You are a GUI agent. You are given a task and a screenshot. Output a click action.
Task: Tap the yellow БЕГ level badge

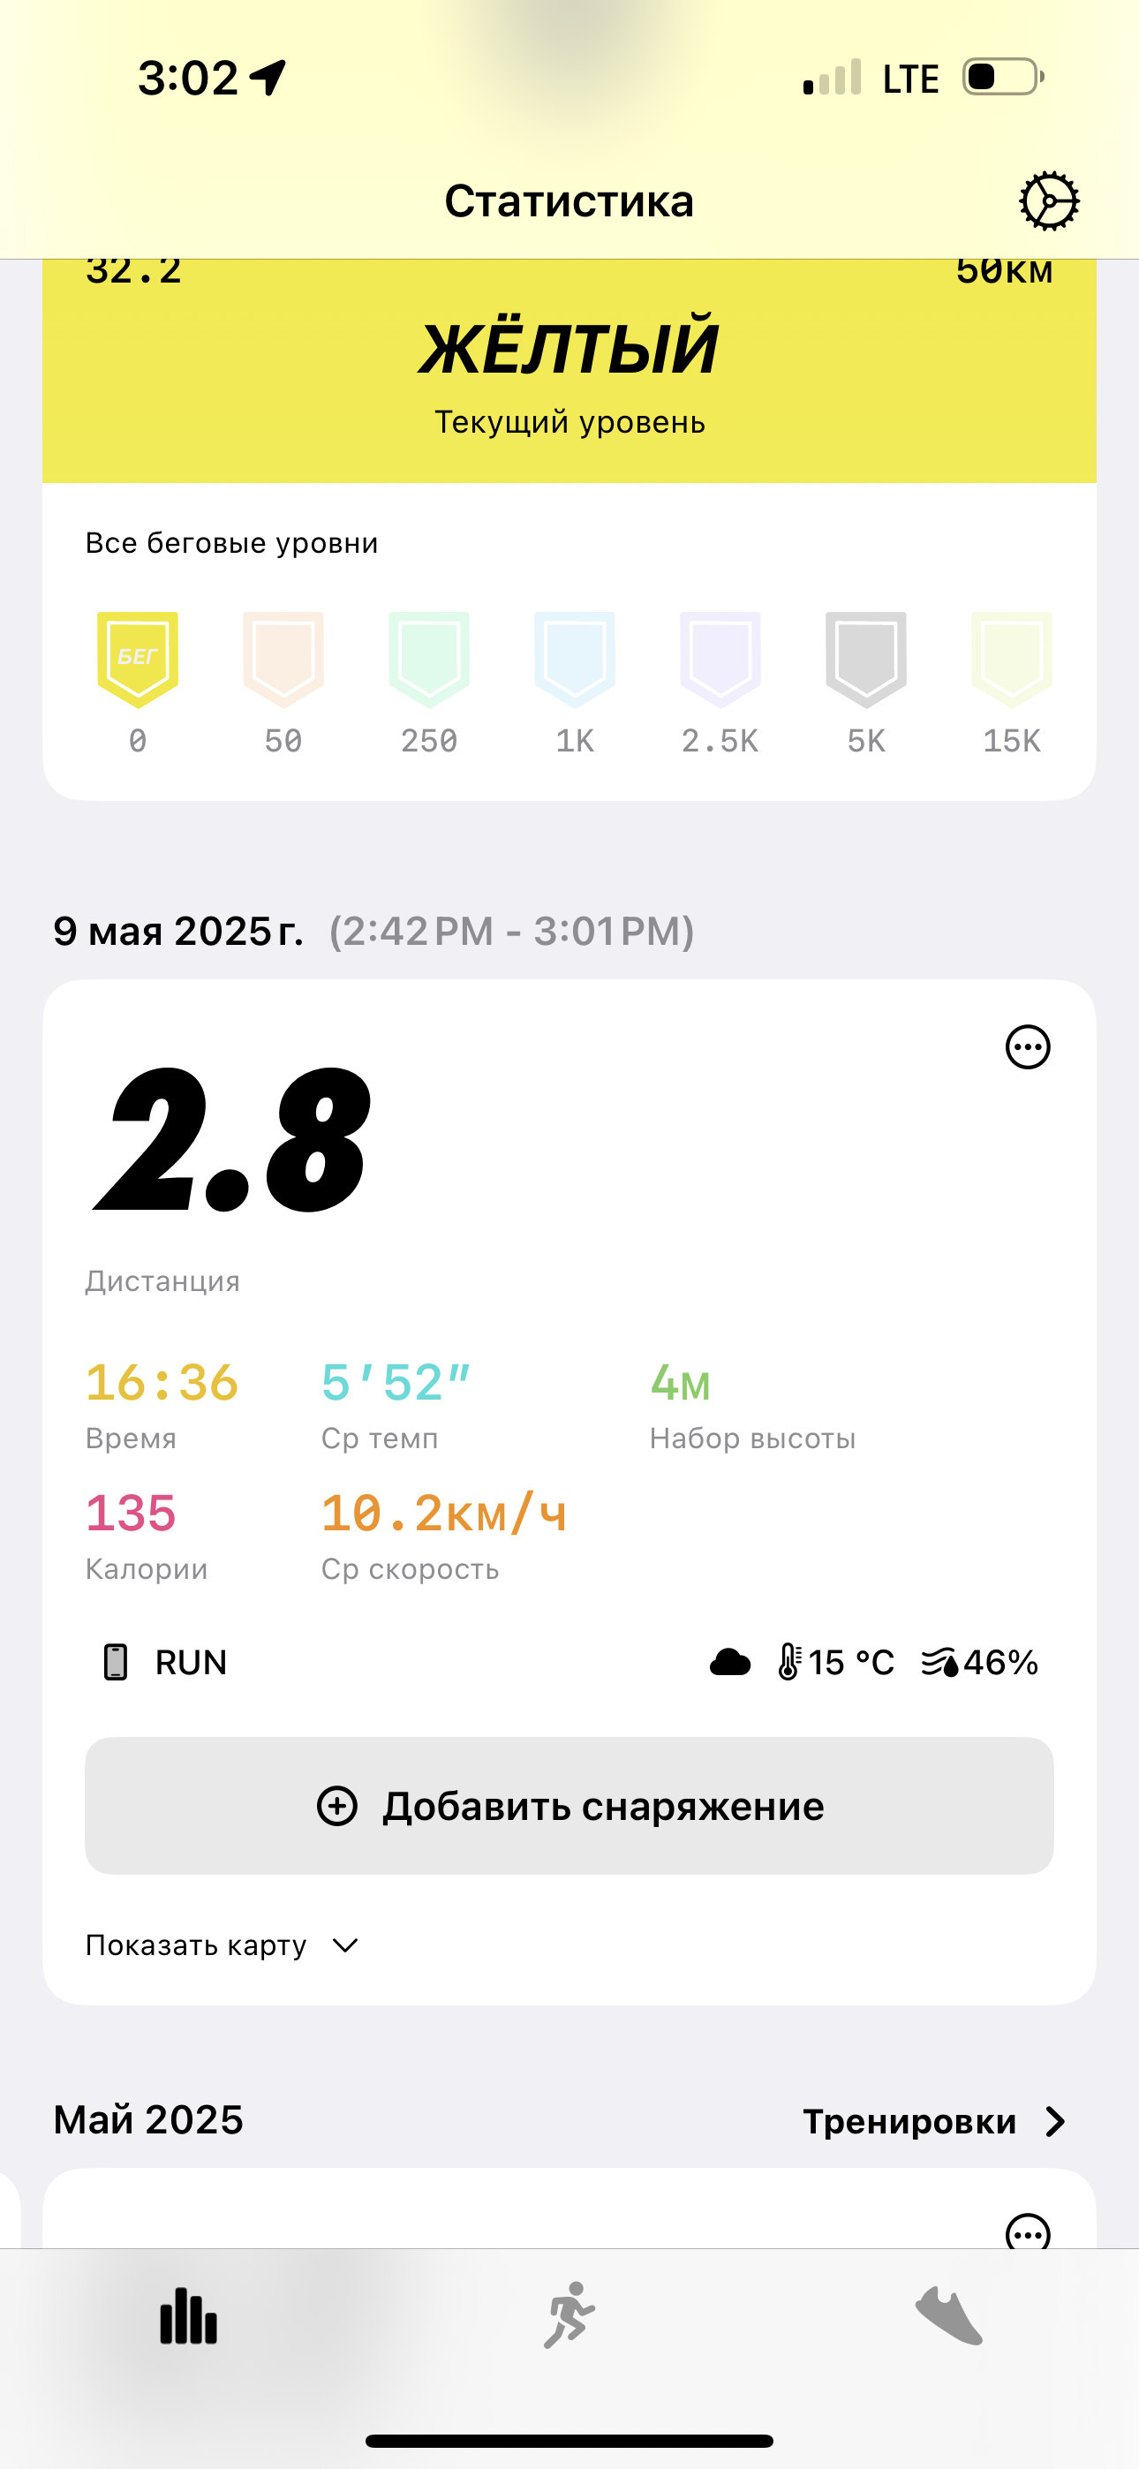point(138,660)
